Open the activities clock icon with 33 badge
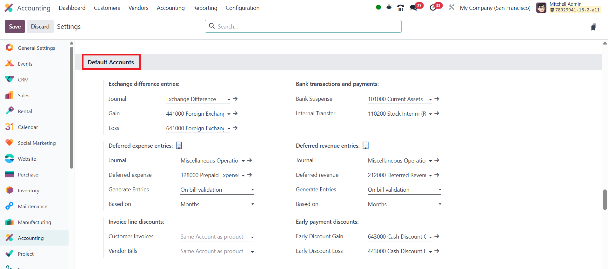The width and height of the screenshot is (608, 269). pyautogui.click(x=433, y=8)
